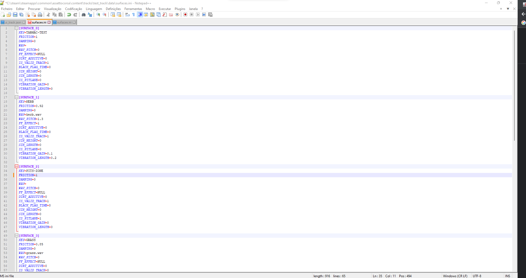Print the current document
Image resolution: width=526 pixels, height=278 pixels.
pos(40,15)
